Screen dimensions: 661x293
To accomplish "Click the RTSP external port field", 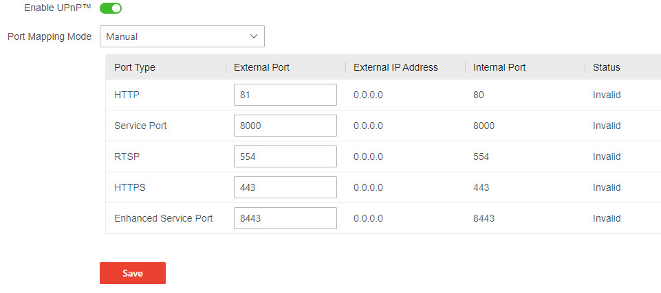I will pos(285,156).
